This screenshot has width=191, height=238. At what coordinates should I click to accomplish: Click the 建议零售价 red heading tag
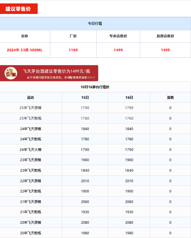[18, 9]
